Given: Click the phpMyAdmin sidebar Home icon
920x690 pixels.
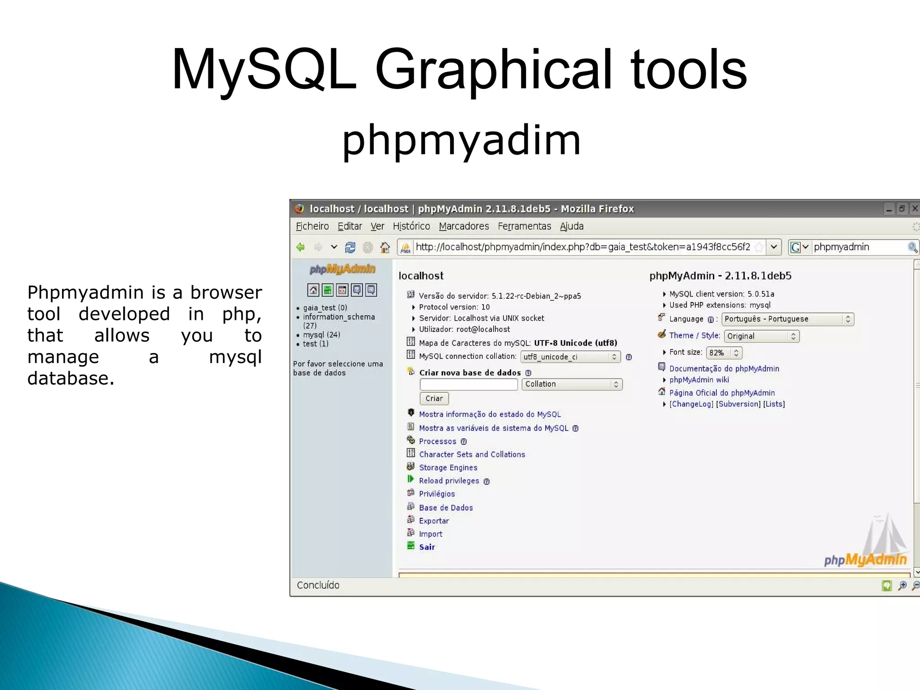Looking at the screenshot, I should click(313, 290).
